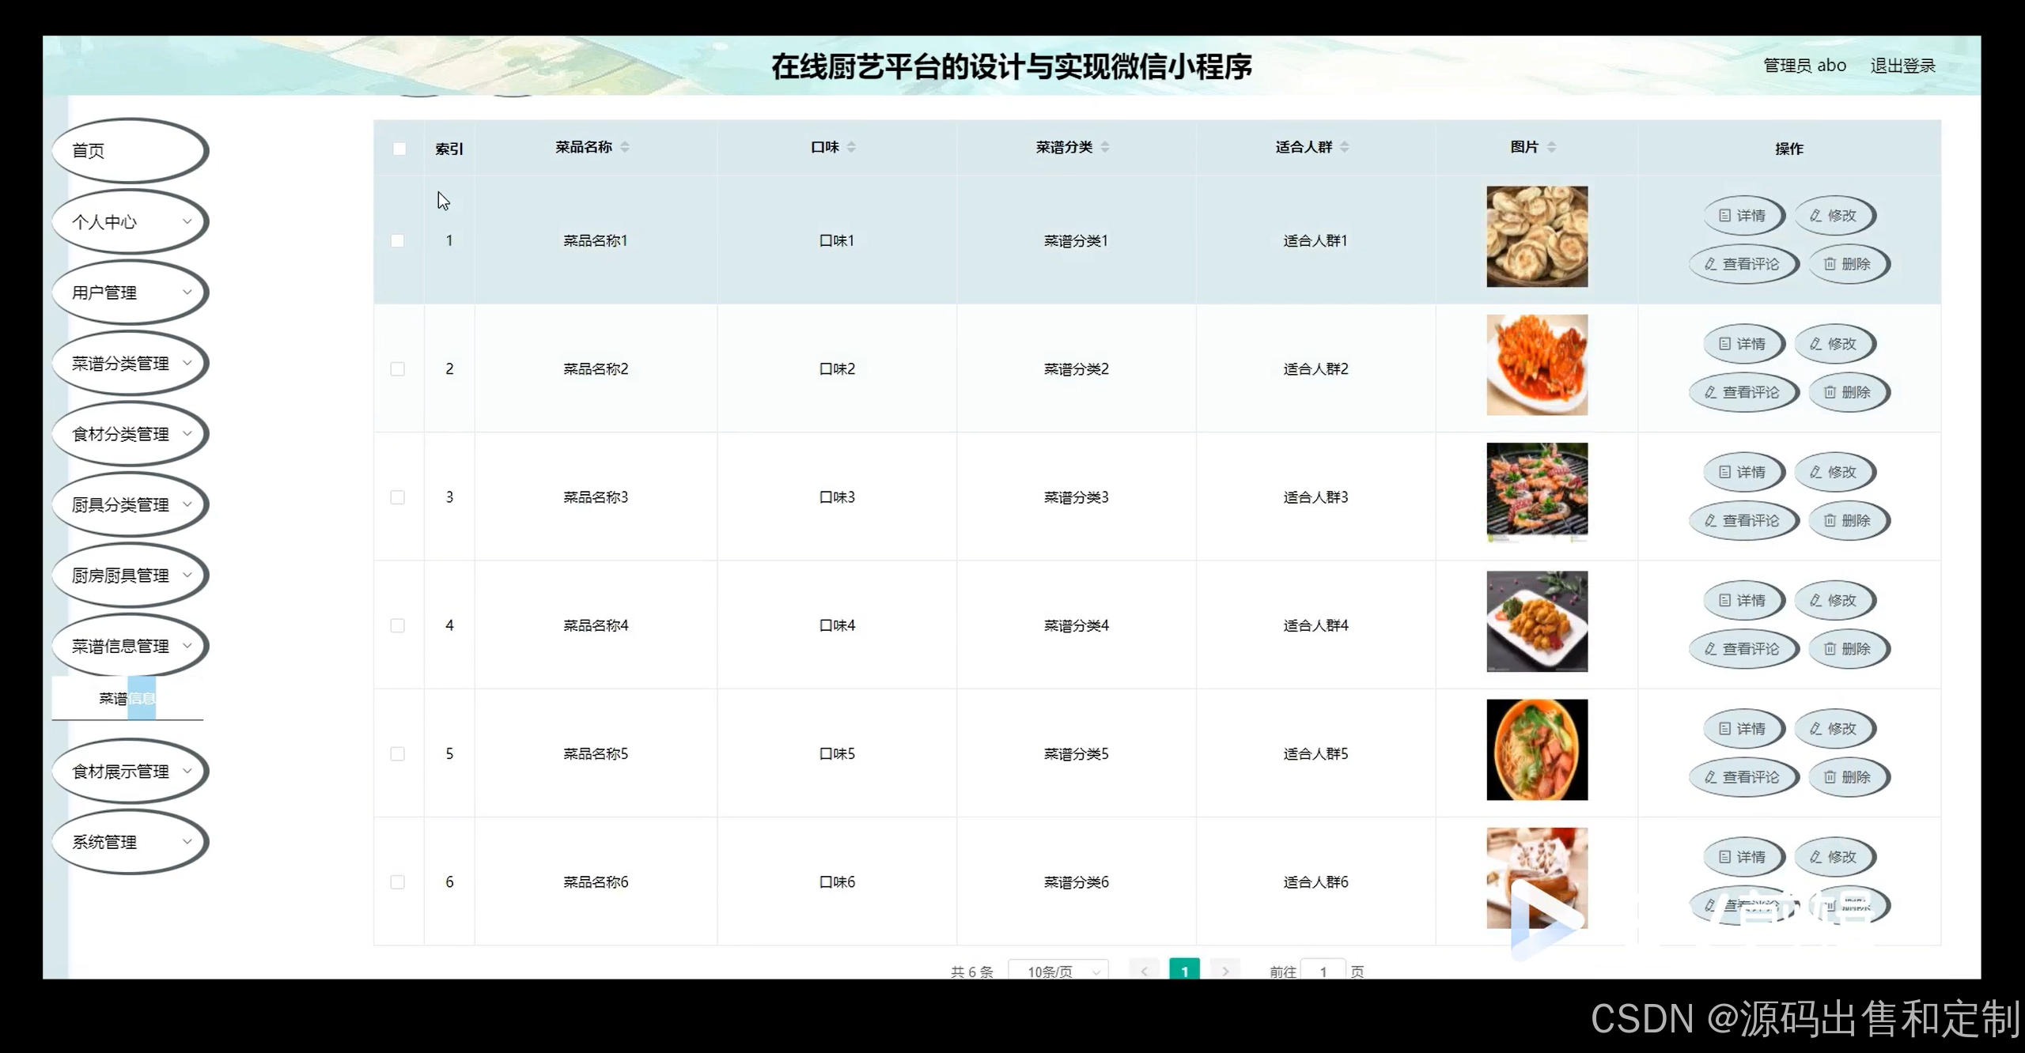Tick the checkbox for row 2
Image resolution: width=2025 pixels, height=1053 pixels.
[398, 369]
